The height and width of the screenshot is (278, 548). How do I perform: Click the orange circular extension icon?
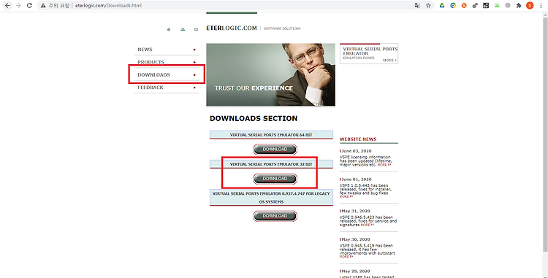(x=464, y=6)
